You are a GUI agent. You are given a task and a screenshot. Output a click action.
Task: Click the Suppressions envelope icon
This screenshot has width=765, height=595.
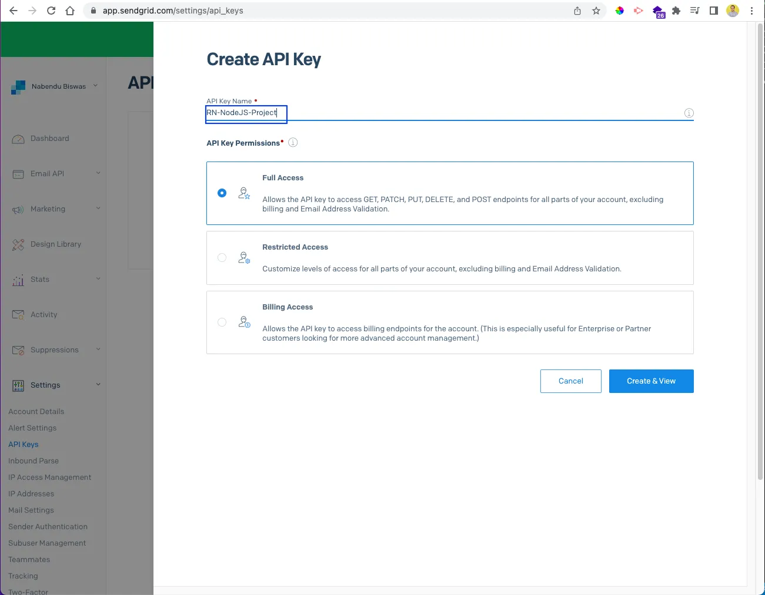[19, 350]
